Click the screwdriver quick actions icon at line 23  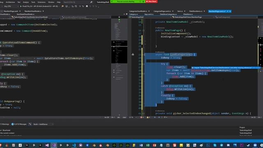coord(133,54)
